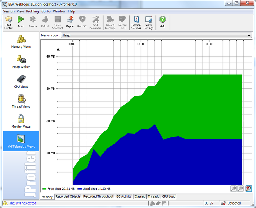Screen dimensions: 256x208
Task: Open the Session menu
Action: pyautogui.click(x=9, y=11)
